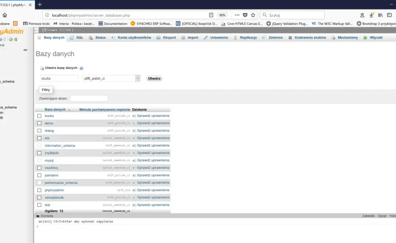Open the downloads arrow icon
The image size is (396, 243).
pos(371,15)
